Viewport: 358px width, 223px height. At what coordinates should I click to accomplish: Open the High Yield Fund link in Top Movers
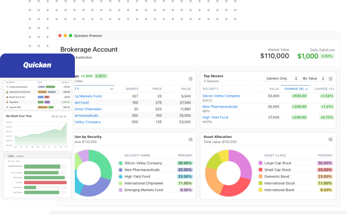(215, 118)
